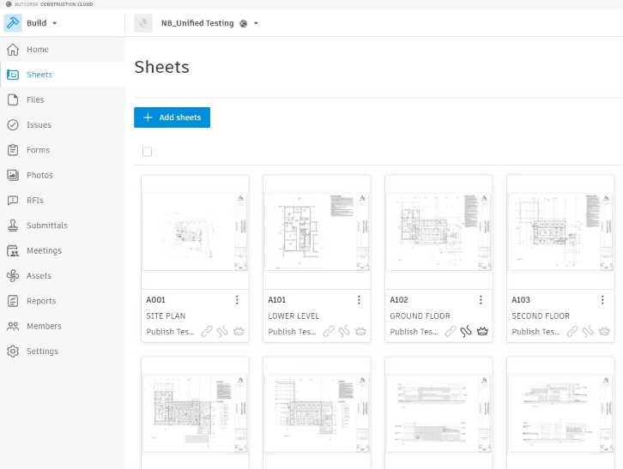Open the link icon on A001 card
This screenshot has height=469, width=623.
click(x=207, y=331)
